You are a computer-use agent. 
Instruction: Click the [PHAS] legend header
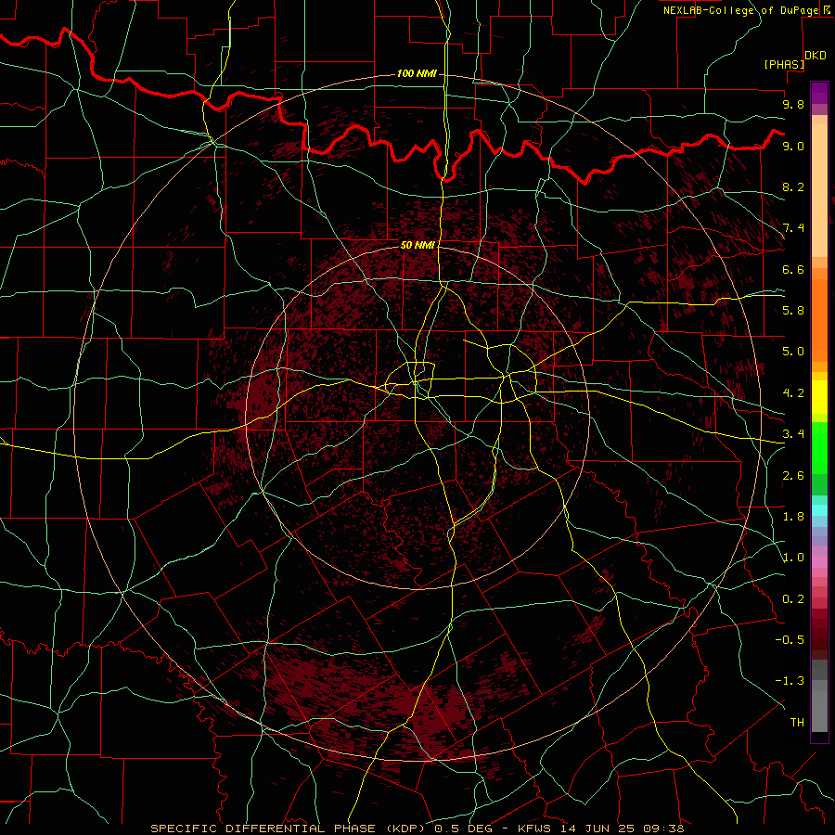point(784,64)
